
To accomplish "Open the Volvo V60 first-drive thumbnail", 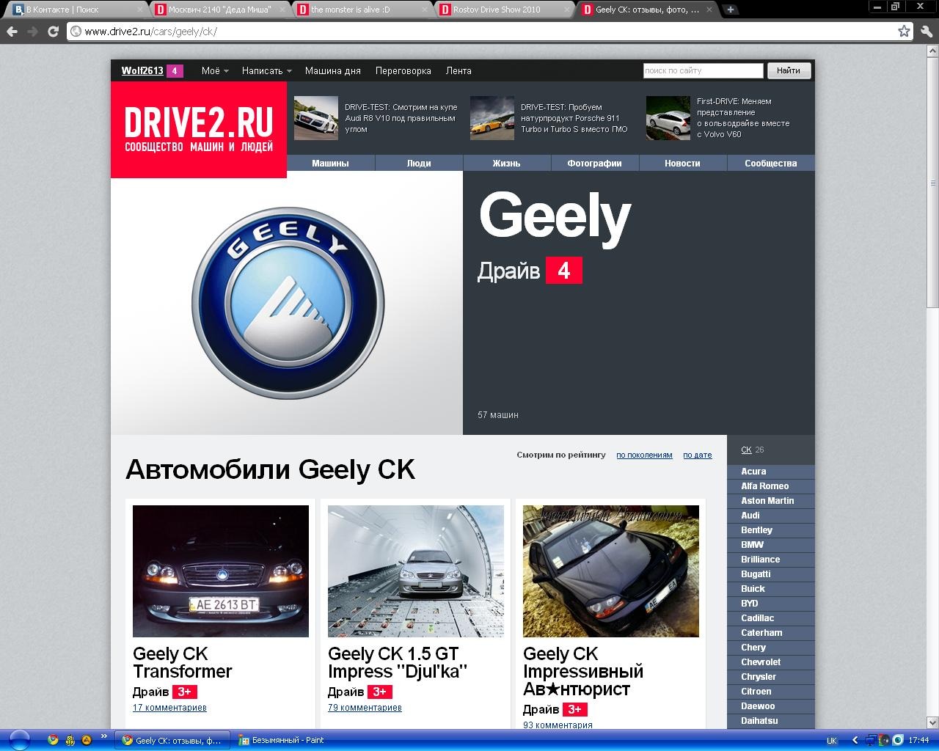I will click(x=668, y=118).
